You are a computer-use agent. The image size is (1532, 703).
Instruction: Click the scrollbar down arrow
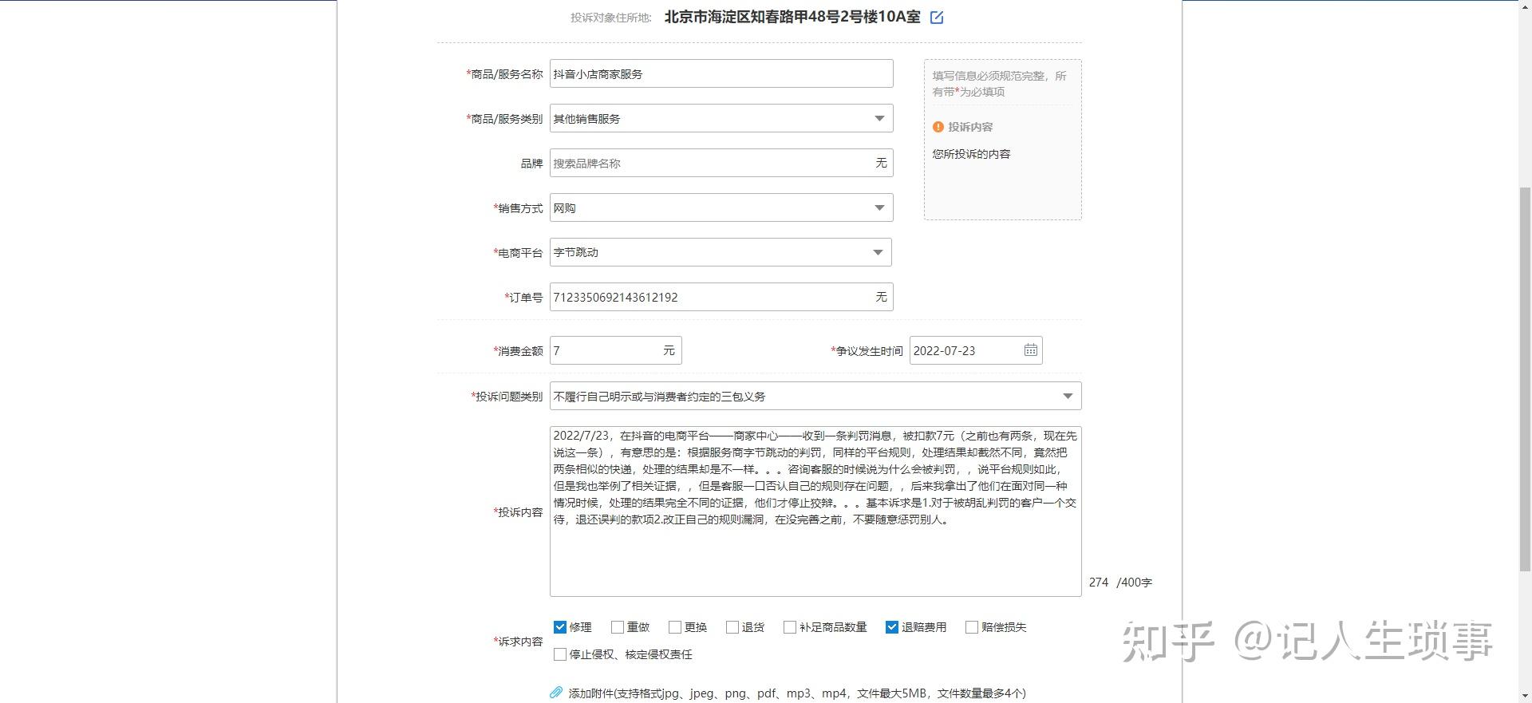tap(1525, 697)
